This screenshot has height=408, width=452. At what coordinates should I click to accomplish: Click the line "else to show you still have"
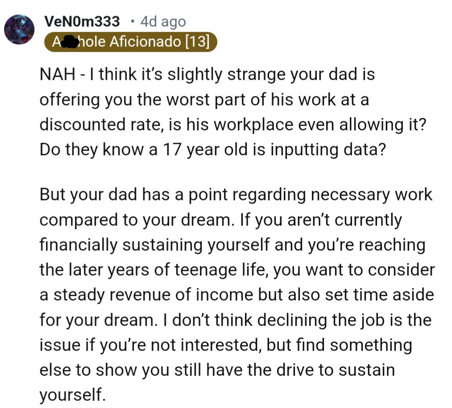(217, 370)
